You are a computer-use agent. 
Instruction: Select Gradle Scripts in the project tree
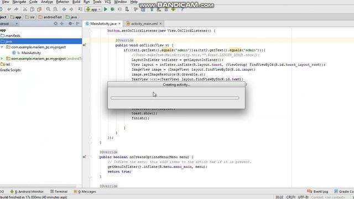pos(11,70)
